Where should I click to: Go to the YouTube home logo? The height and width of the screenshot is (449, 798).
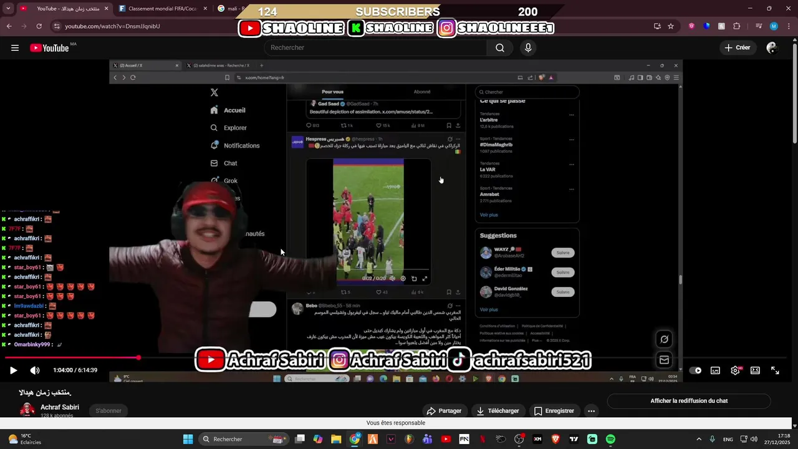[x=49, y=48]
